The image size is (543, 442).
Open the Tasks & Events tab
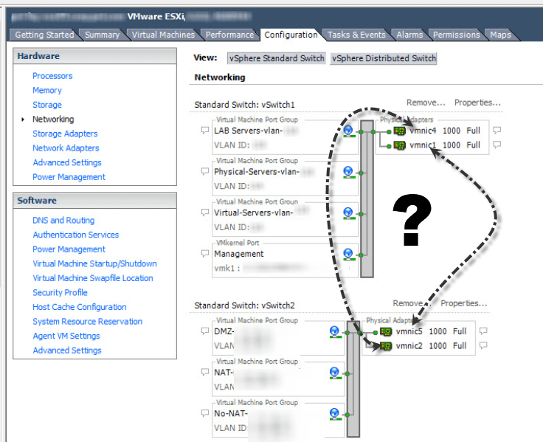pyautogui.click(x=356, y=35)
